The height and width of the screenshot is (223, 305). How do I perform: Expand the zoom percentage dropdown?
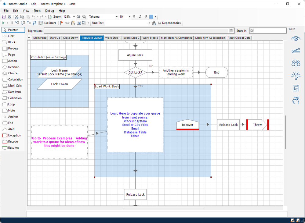click(74, 17)
